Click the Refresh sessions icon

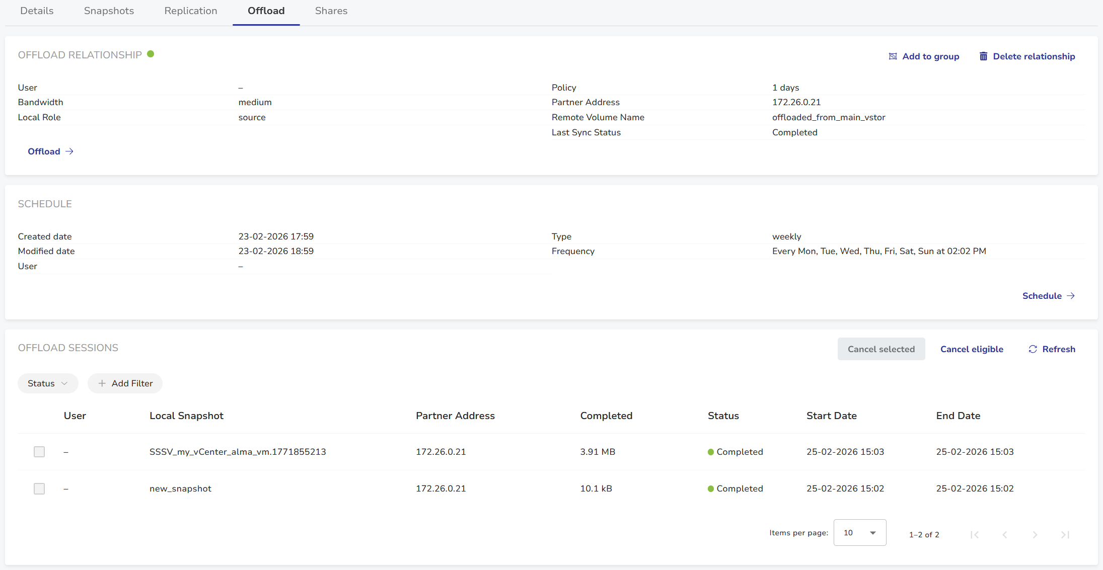[x=1033, y=349]
